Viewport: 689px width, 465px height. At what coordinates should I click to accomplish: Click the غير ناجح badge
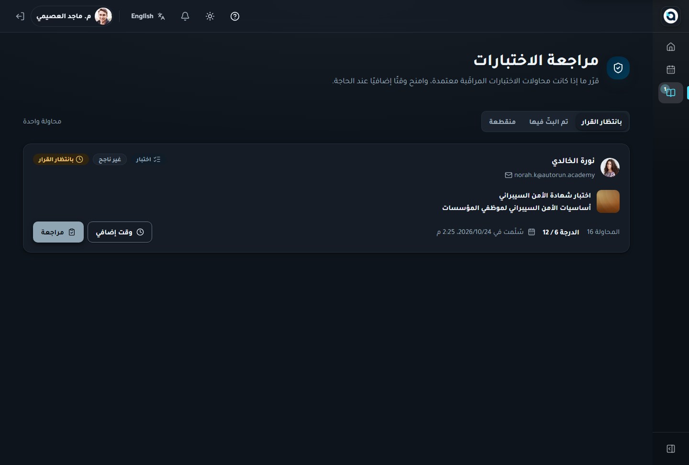[110, 159]
